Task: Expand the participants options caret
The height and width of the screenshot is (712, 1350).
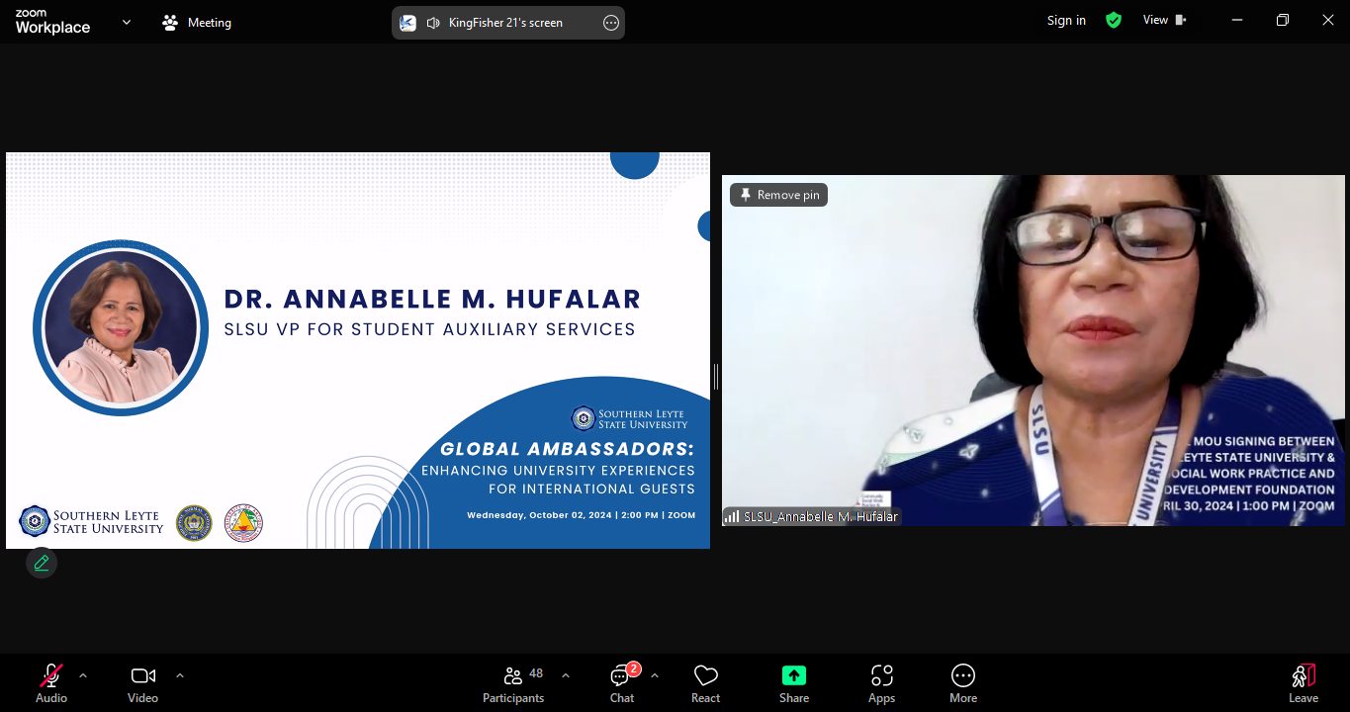Action: (566, 675)
